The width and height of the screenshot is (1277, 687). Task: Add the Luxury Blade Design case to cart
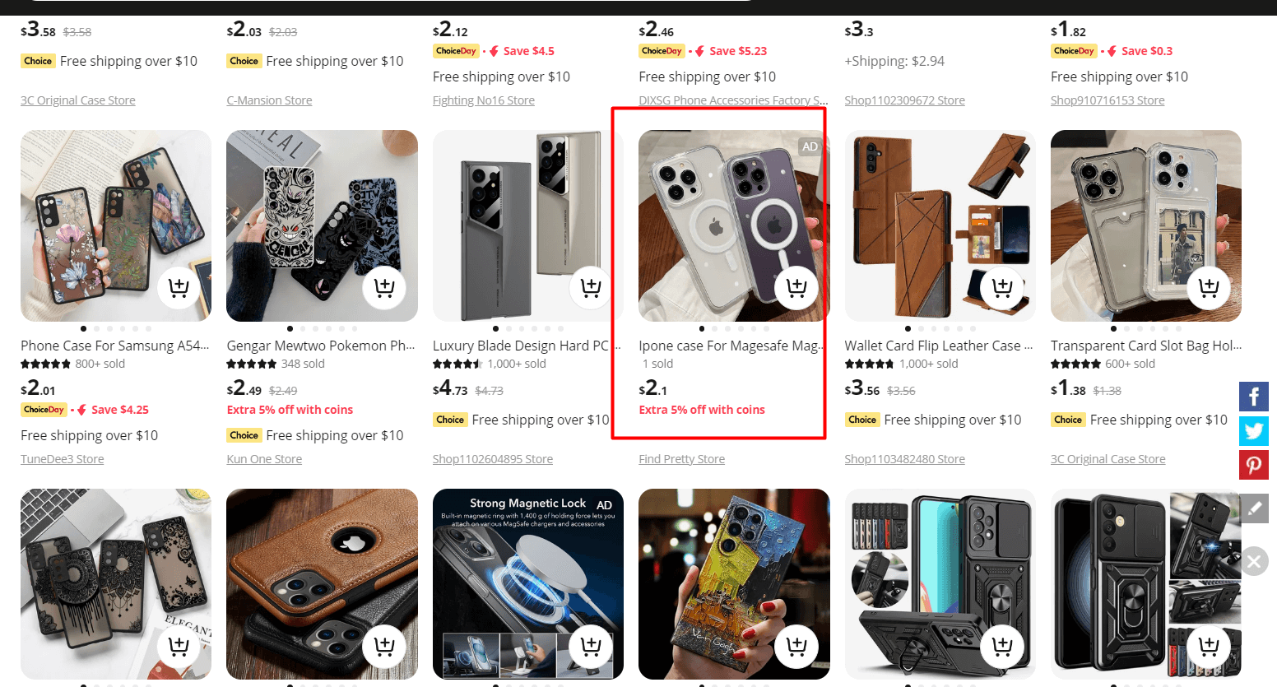590,287
